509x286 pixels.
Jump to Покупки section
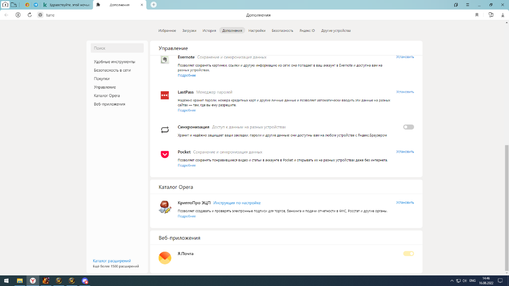(x=102, y=78)
